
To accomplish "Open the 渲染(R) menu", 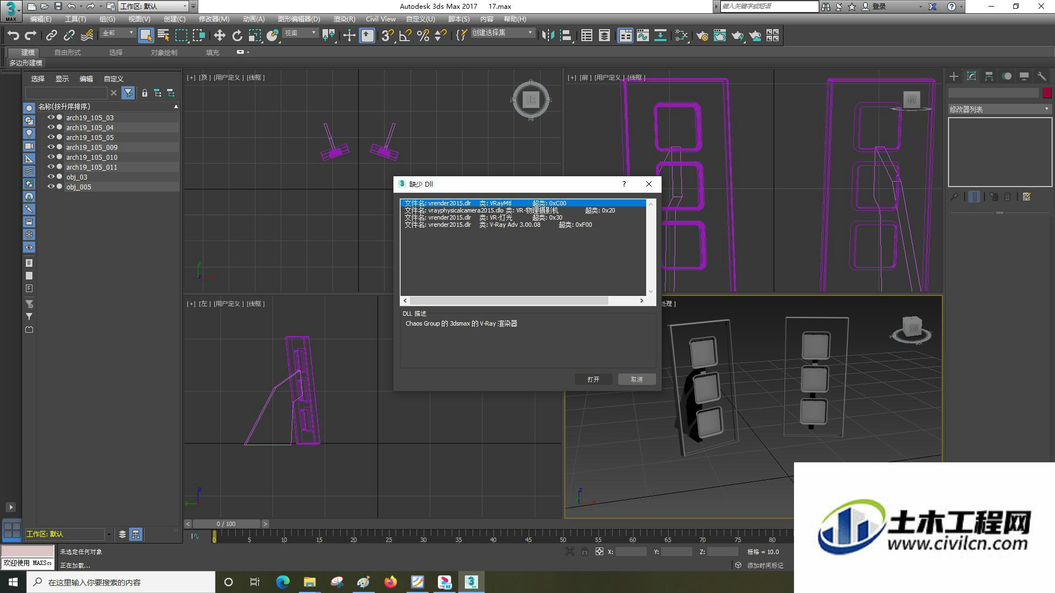I will point(344,19).
